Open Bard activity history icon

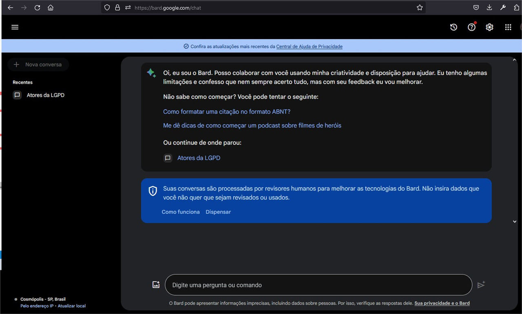coord(453,27)
